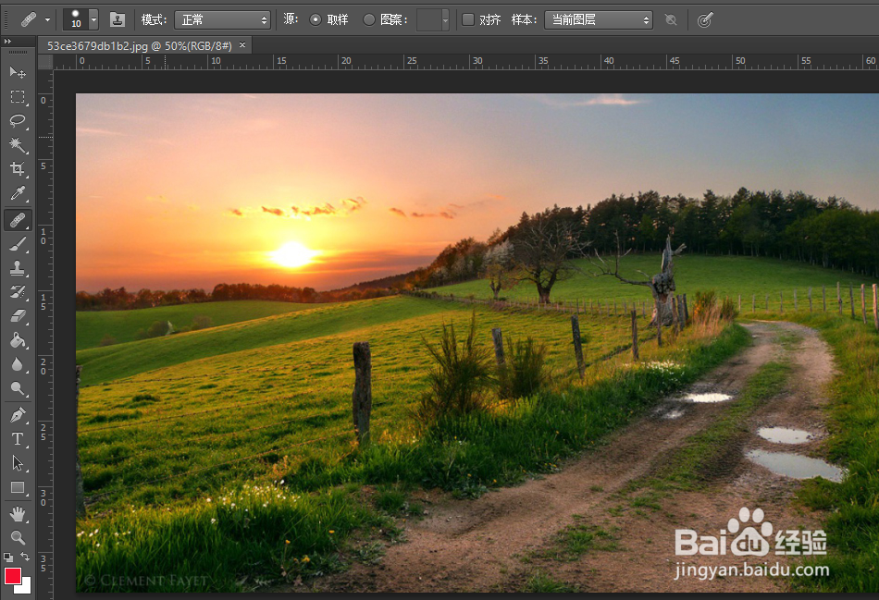The image size is (879, 600).
Task: Open the Clone Source panel toggle
Action: tap(118, 19)
